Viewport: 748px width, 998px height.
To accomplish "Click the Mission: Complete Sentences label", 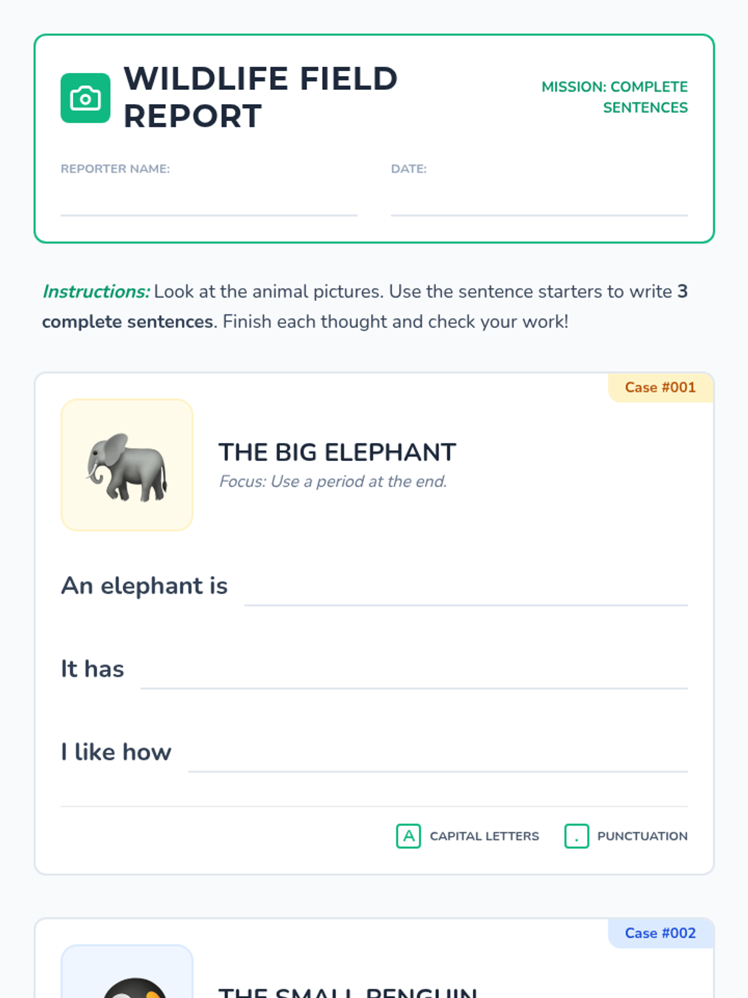I will pos(615,97).
